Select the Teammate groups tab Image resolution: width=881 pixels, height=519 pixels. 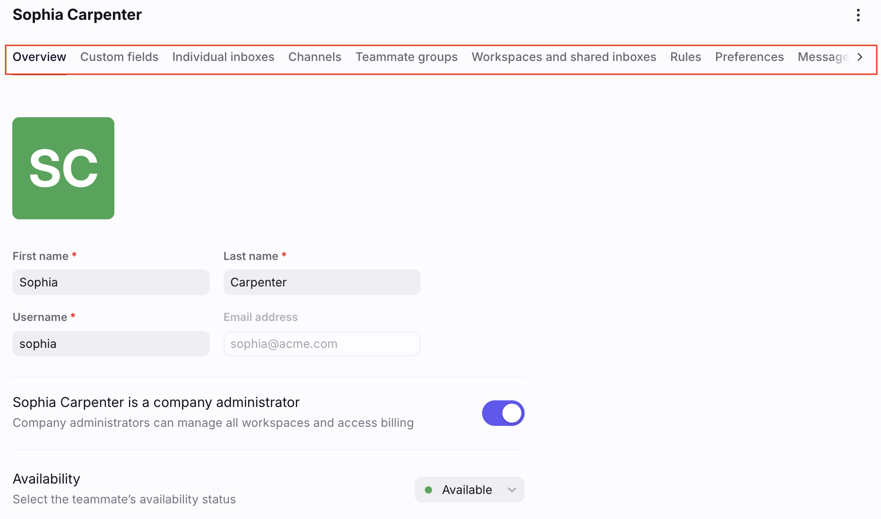pos(406,57)
